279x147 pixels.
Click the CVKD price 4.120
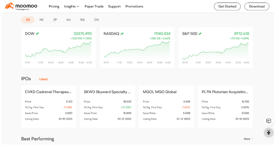(69, 102)
